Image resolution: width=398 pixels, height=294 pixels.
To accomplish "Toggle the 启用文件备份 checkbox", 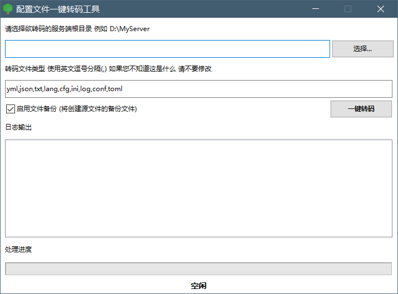I will [x=10, y=109].
